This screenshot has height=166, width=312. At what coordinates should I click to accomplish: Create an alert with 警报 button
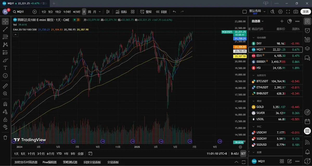pos(146,12)
